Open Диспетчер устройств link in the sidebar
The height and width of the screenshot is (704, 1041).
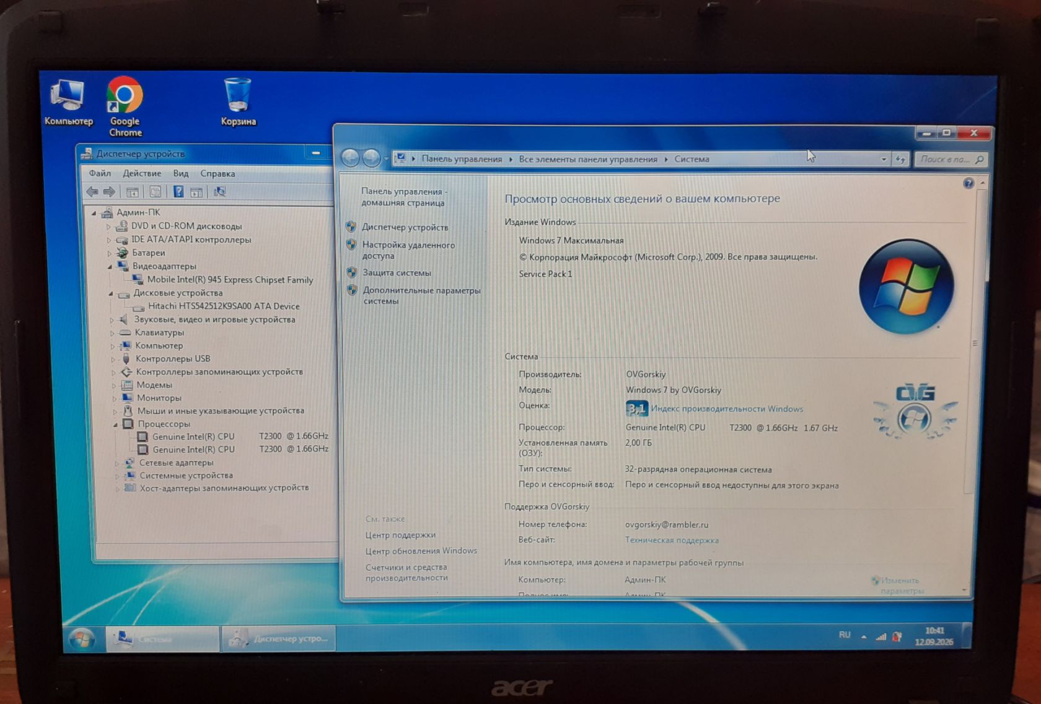coord(405,227)
